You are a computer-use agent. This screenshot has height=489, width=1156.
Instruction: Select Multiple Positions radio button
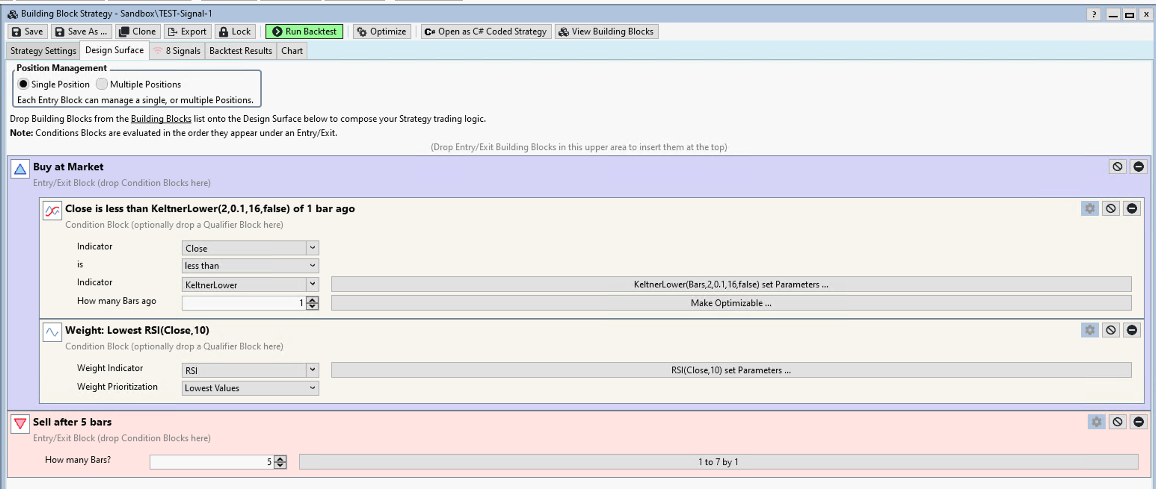pyautogui.click(x=102, y=84)
